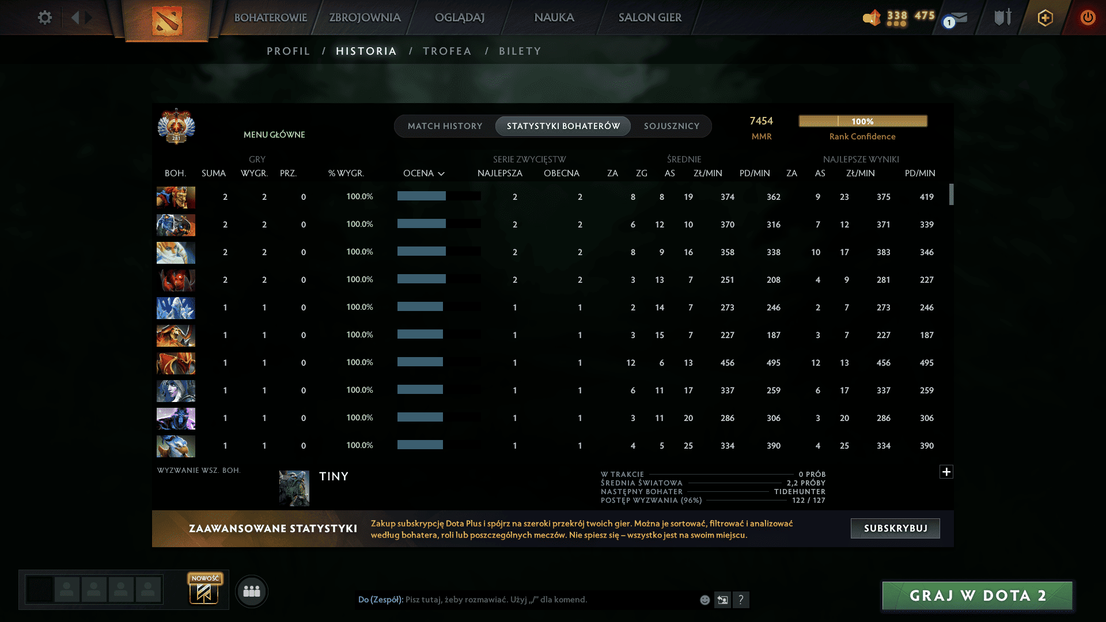Select hero portrait in row with 227 zł/min

click(176, 335)
